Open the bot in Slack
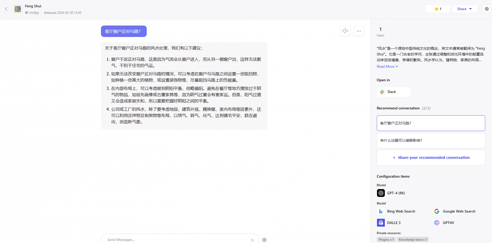 click(x=394, y=92)
